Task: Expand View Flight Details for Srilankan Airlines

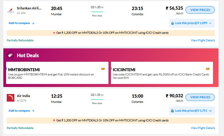Action: [x=203, y=40]
